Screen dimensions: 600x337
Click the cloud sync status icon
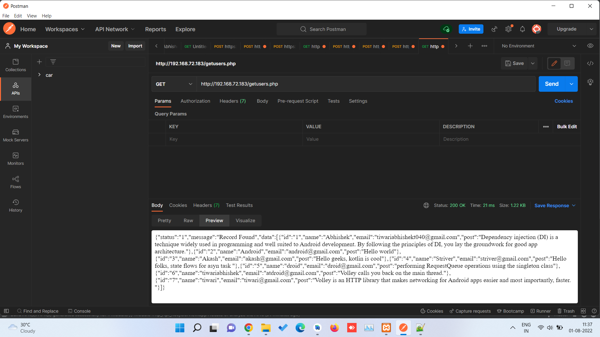(x=446, y=29)
